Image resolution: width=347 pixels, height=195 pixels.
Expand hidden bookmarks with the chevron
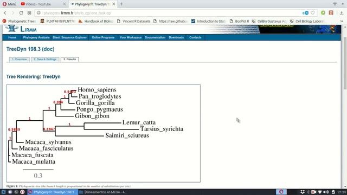tap(342, 21)
